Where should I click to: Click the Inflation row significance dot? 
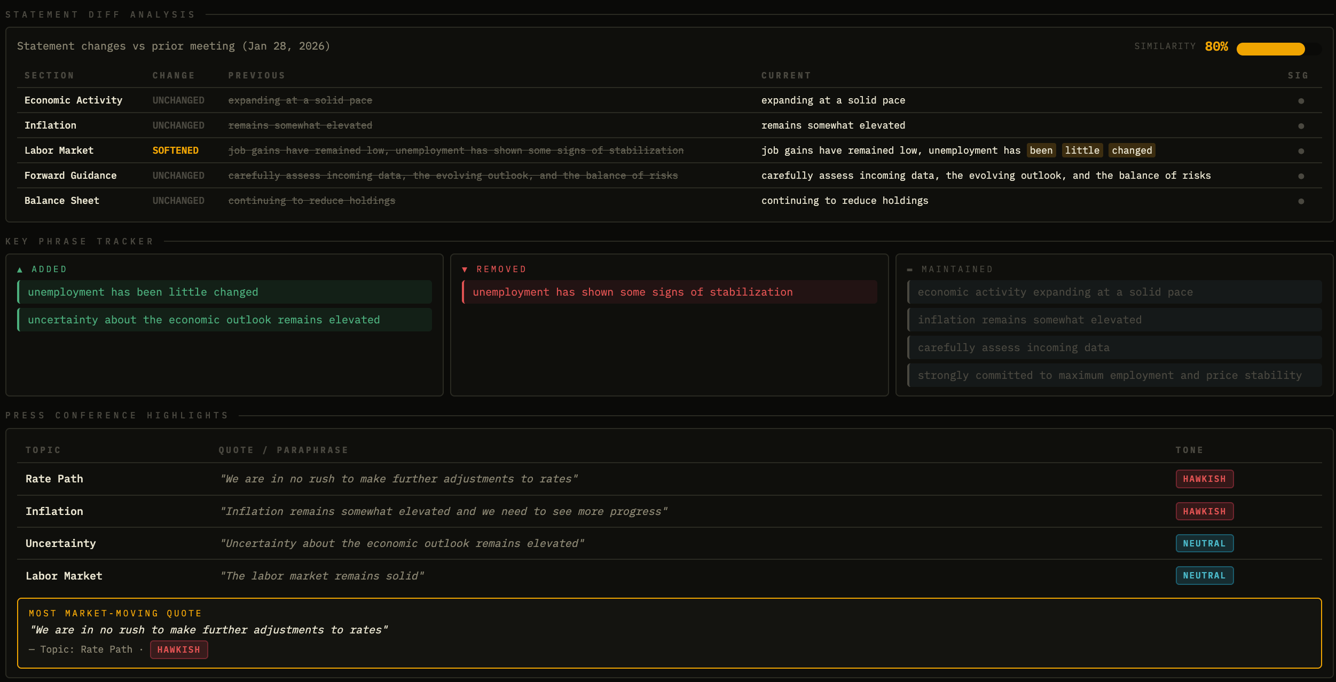coord(1301,126)
